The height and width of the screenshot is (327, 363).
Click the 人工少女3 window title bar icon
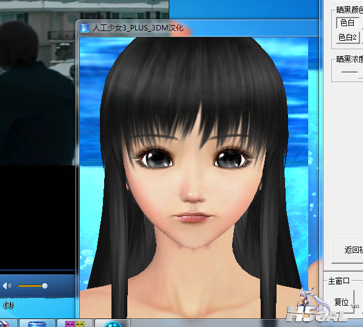(85, 28)
